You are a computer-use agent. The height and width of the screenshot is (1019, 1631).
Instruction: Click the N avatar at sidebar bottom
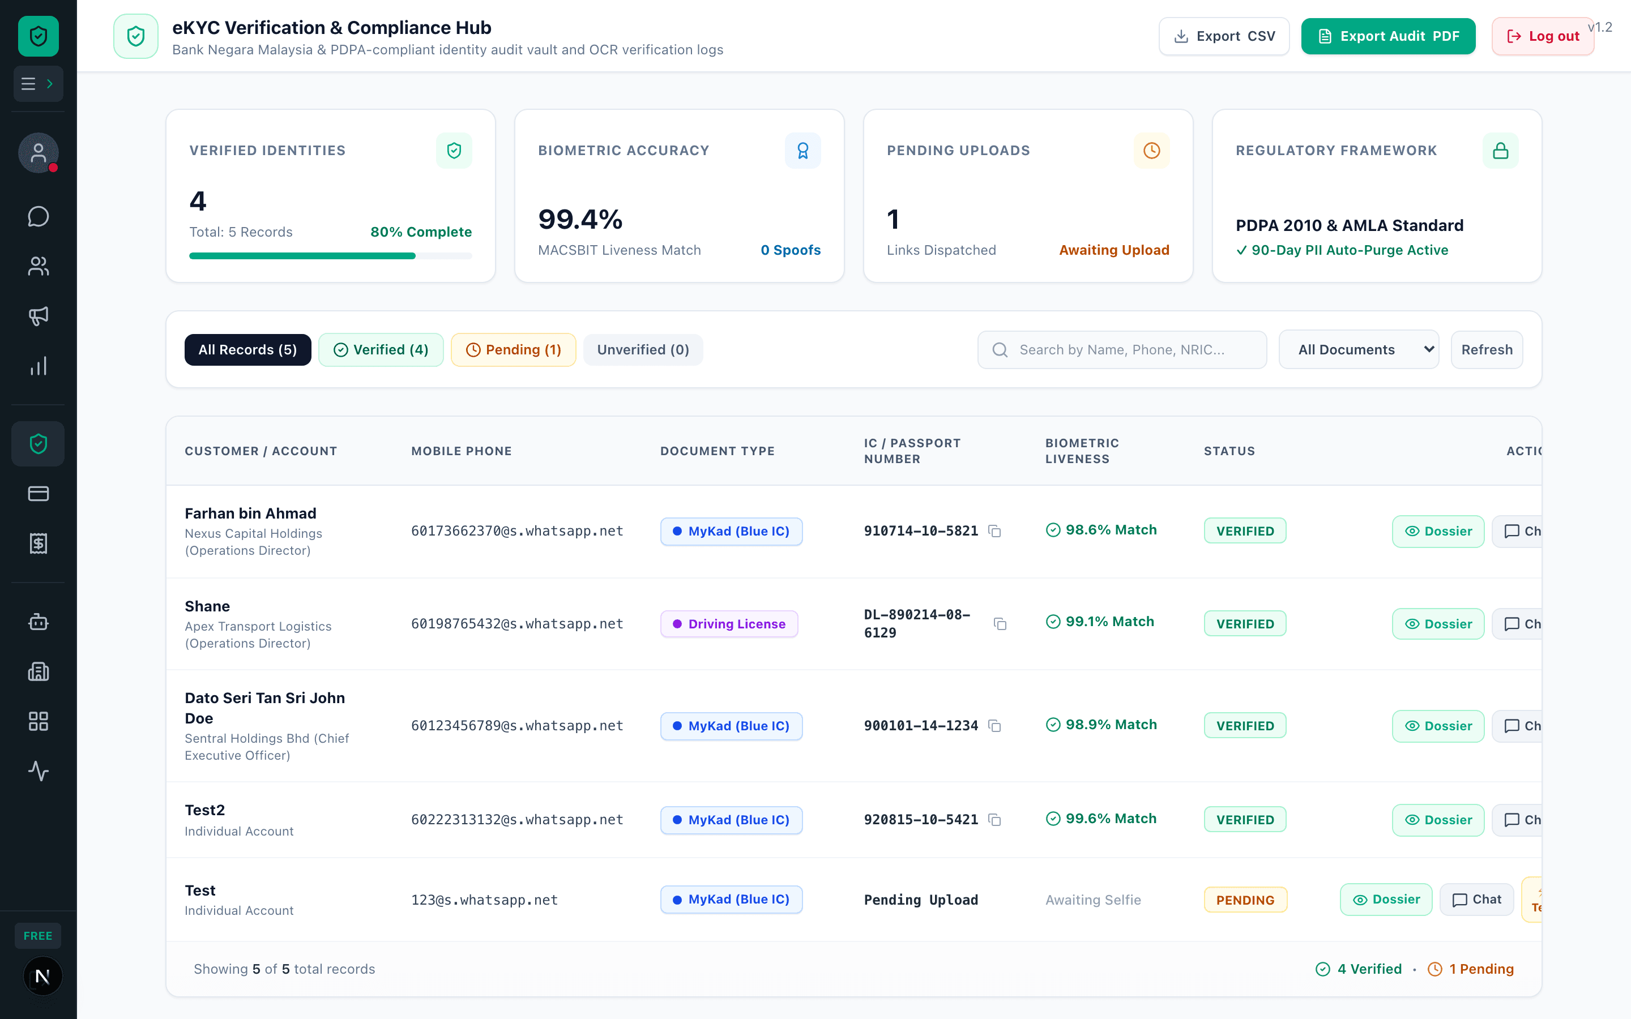[42, 976]
